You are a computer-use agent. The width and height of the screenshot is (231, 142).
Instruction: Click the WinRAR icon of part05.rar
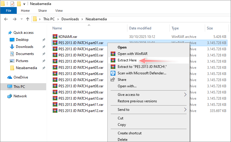pos(55,67)
